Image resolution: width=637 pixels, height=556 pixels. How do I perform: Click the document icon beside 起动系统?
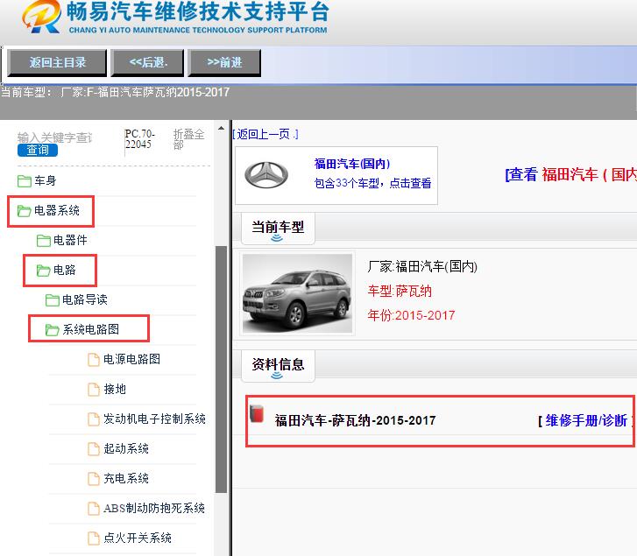click(94, 449)
